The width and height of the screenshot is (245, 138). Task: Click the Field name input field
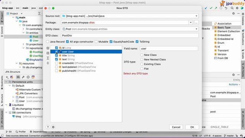coord(169,49)
